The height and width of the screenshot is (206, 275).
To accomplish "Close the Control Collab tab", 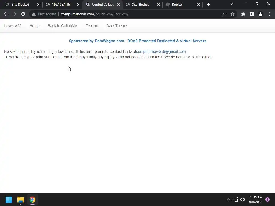I will click(118, 5).
